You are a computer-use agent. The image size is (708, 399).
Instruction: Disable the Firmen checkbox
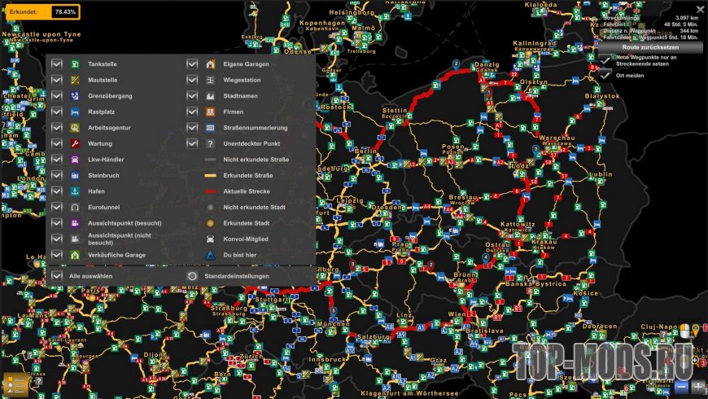click(192, 112)
